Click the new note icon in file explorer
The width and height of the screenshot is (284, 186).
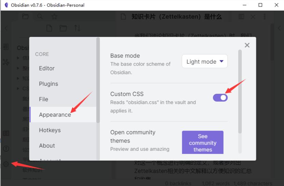[x=49, y=28]
